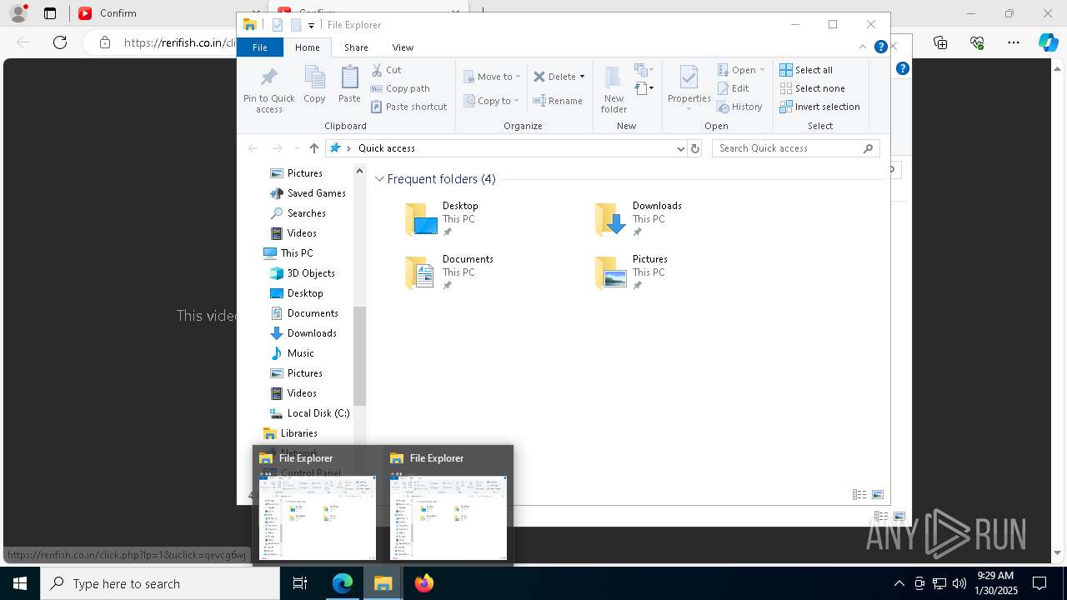
Task: Click Select none in ribbon
Action: coord(813,88)
